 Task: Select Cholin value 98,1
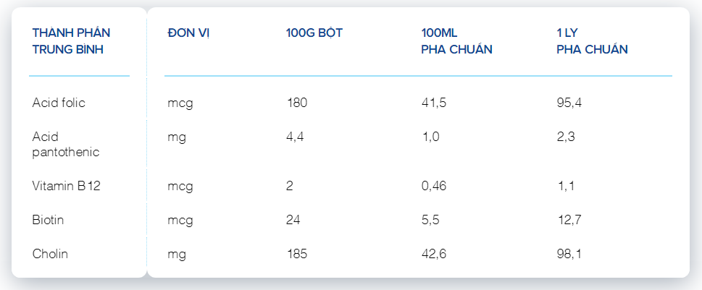[x=569, y=255]
